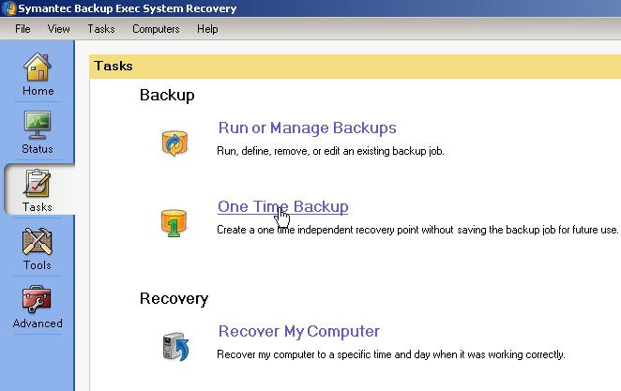
Task: Click the Symantec title bar app icon
Action: click(x=8, y=8)
